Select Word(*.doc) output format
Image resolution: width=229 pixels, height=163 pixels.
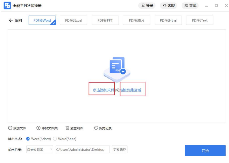point(55,139)
